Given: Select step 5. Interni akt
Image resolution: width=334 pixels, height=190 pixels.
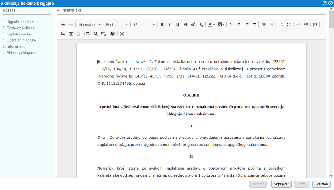Looking at the screenshot, I should tap(14, 47).
